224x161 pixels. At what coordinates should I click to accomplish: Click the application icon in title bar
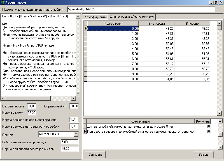point(3,3)
